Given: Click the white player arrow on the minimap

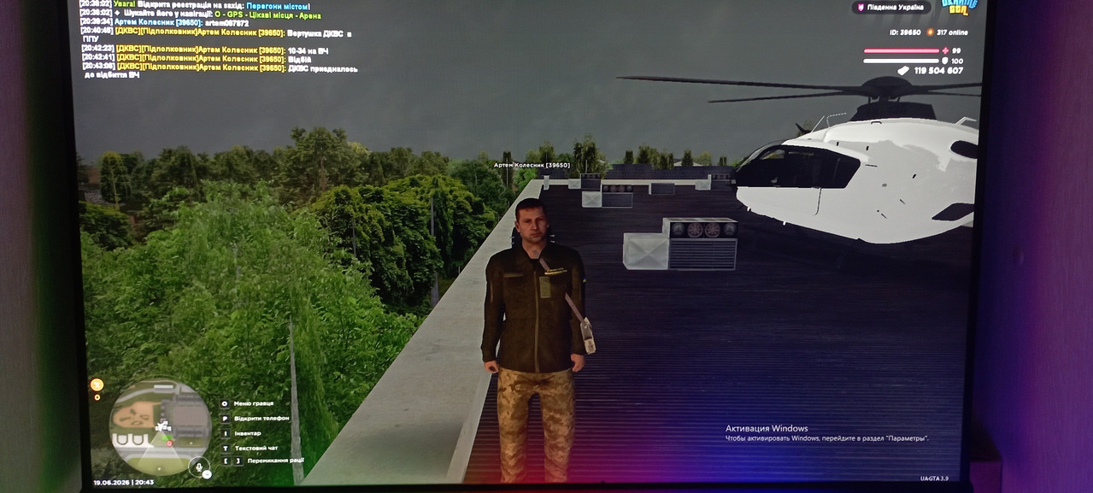Looking at the screenshot, I should 160,426.
